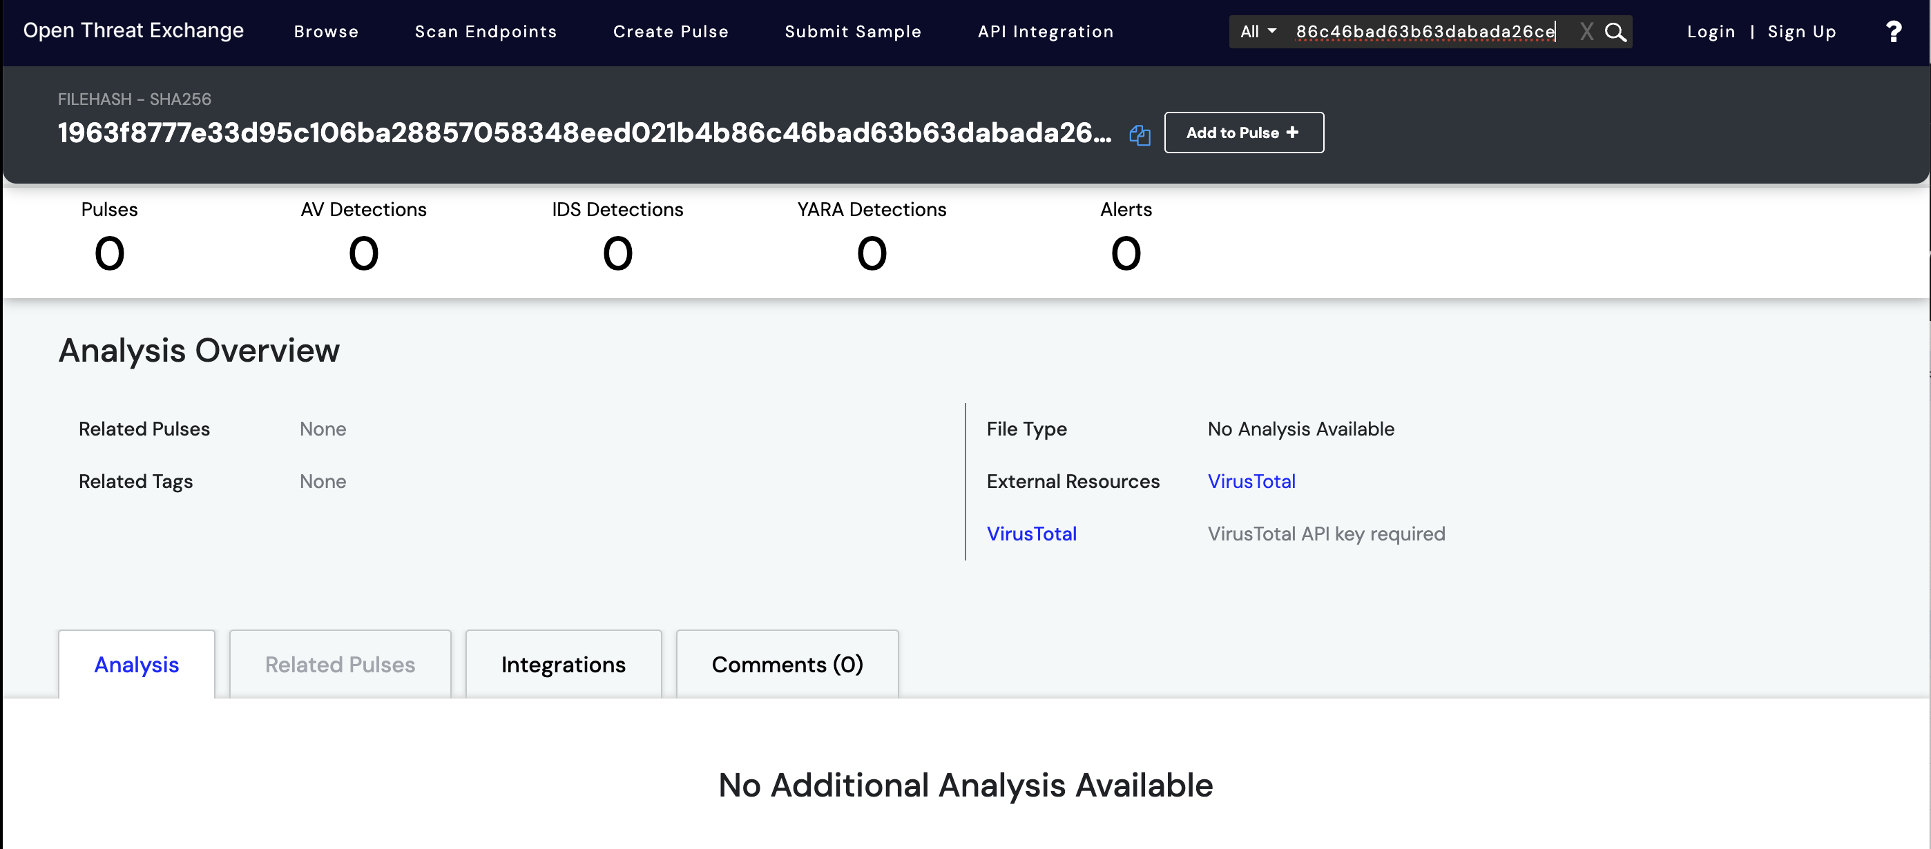The width and height of the screenshot is (1931, 849).
Task: Clear search with the X icon
Action: click(x=1586, y=32)
